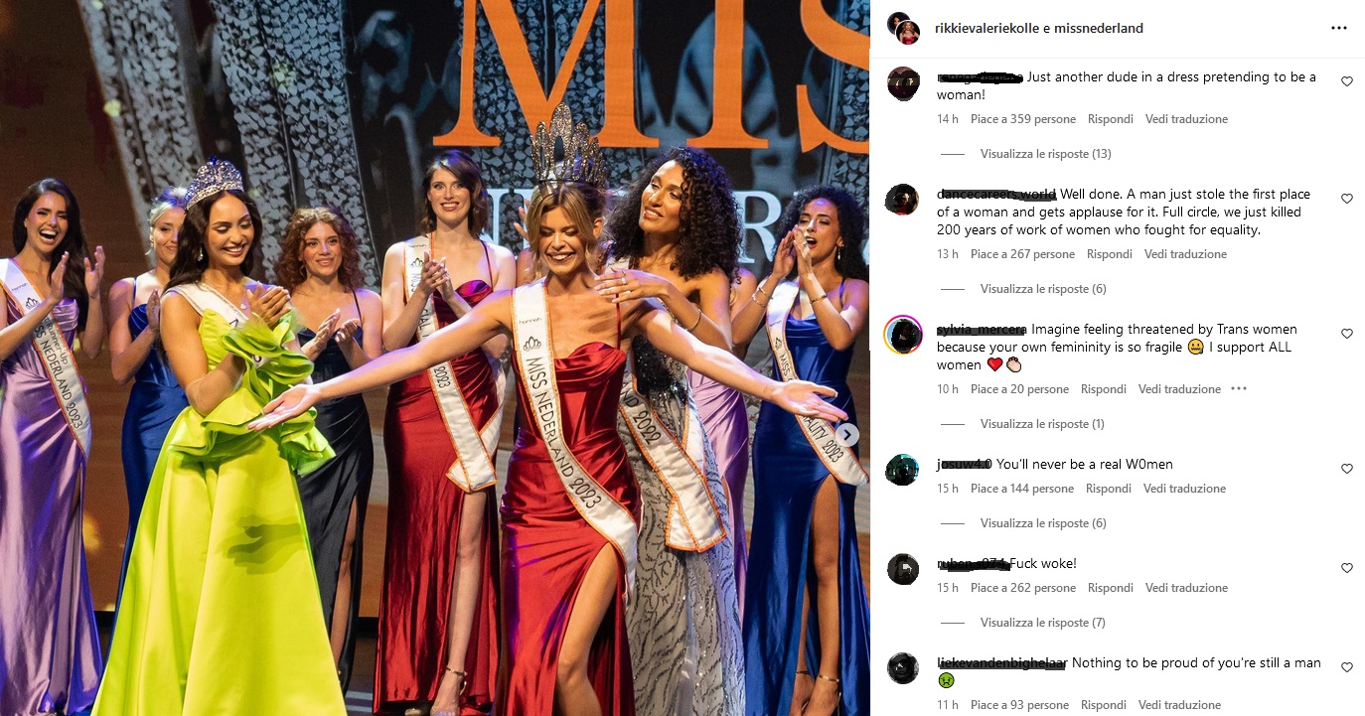Click the heart on 'Nothing to be proud of' comment
1365x716 pixels.
(x=1347, y=667)
